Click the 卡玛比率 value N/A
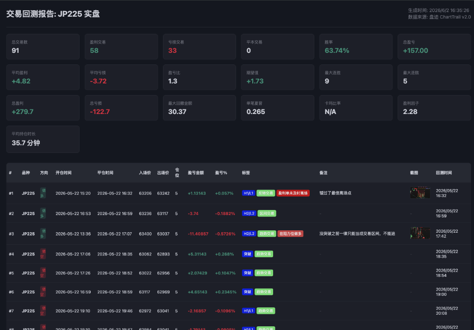The width and height of the screenshot is (474, 330). coord(331,112)
